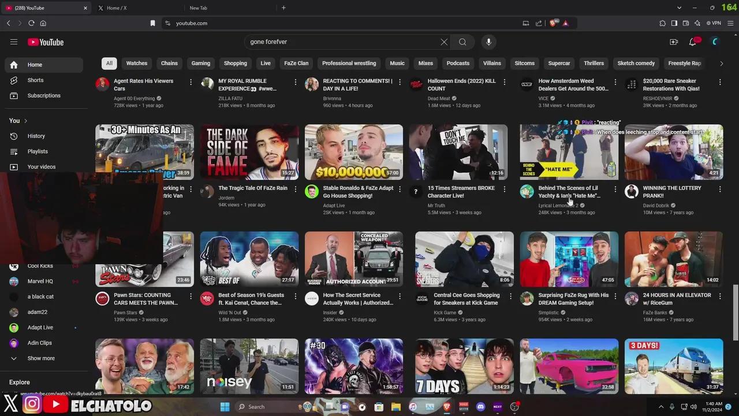
Task: Click the Brave browser taskbar icon
Action: click(x=446, y=407)
